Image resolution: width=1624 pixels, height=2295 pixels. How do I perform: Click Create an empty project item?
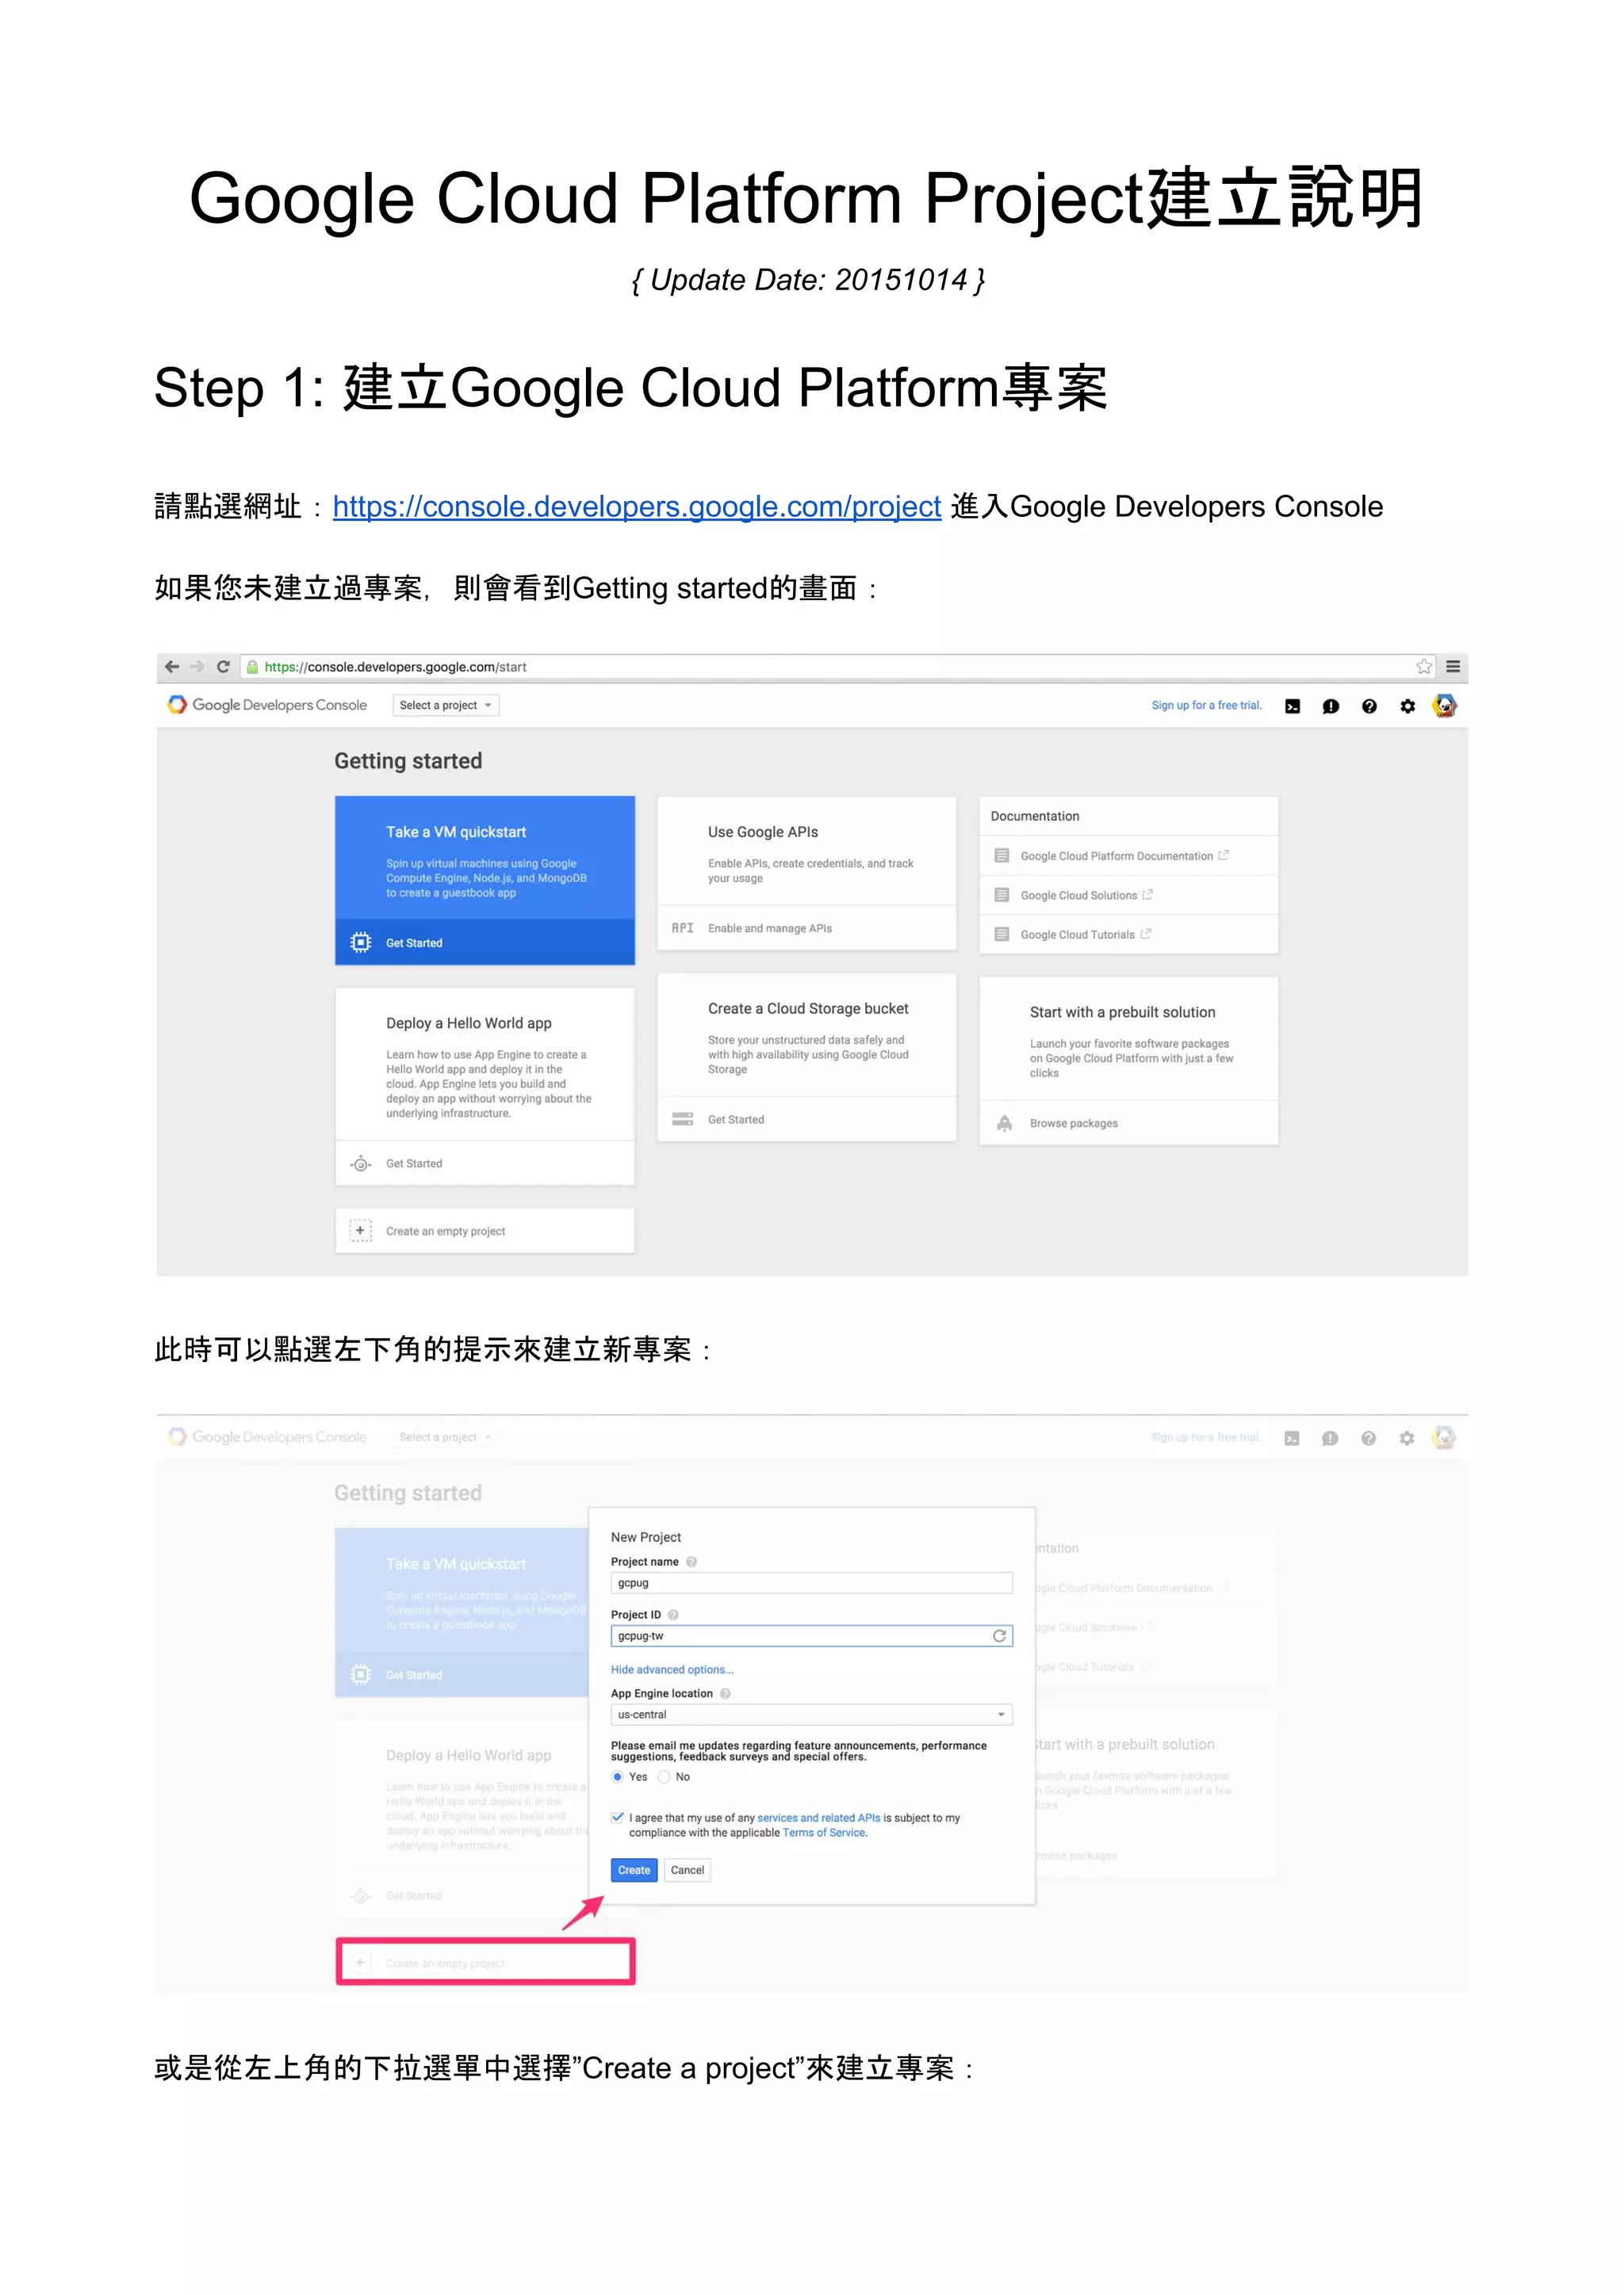[x=445, y=1231]
